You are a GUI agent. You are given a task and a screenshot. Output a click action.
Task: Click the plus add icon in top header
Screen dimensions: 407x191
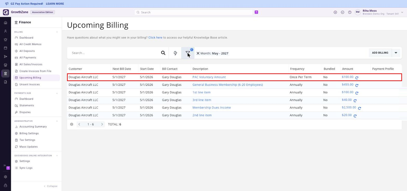point(335,12)
